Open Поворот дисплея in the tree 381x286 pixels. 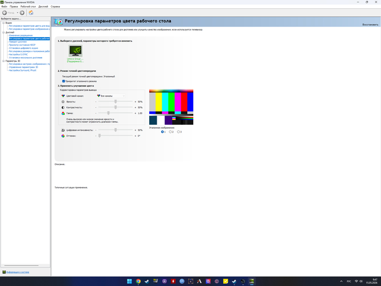click(18, 42)
